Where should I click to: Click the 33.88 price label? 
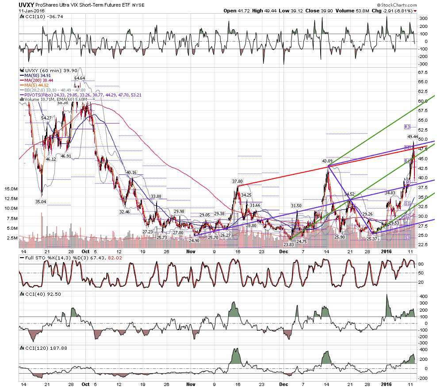156,197
